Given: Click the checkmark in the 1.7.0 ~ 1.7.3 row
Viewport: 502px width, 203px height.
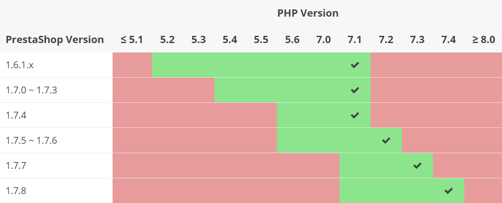Looking at the screenshot, I should click(x=355, y=90).
